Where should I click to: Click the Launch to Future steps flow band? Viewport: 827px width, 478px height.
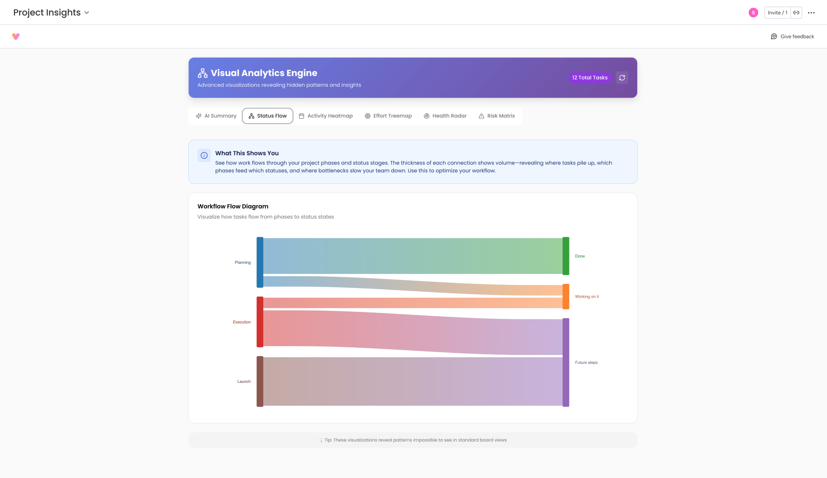click(412, 381)
